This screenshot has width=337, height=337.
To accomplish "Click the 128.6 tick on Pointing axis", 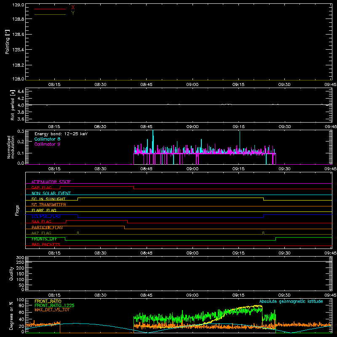I will tap(18, 34).
